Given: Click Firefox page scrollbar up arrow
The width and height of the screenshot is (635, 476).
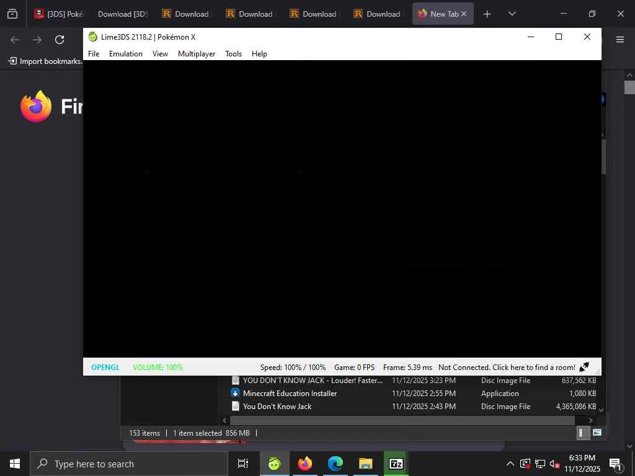Looking at the screenshot, I should (x=629, y=75).
